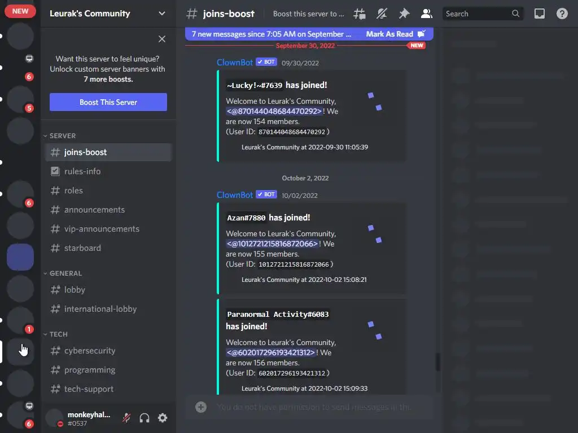Open the cybersecurity channel
578x433 pixels.
pos(108,351)
